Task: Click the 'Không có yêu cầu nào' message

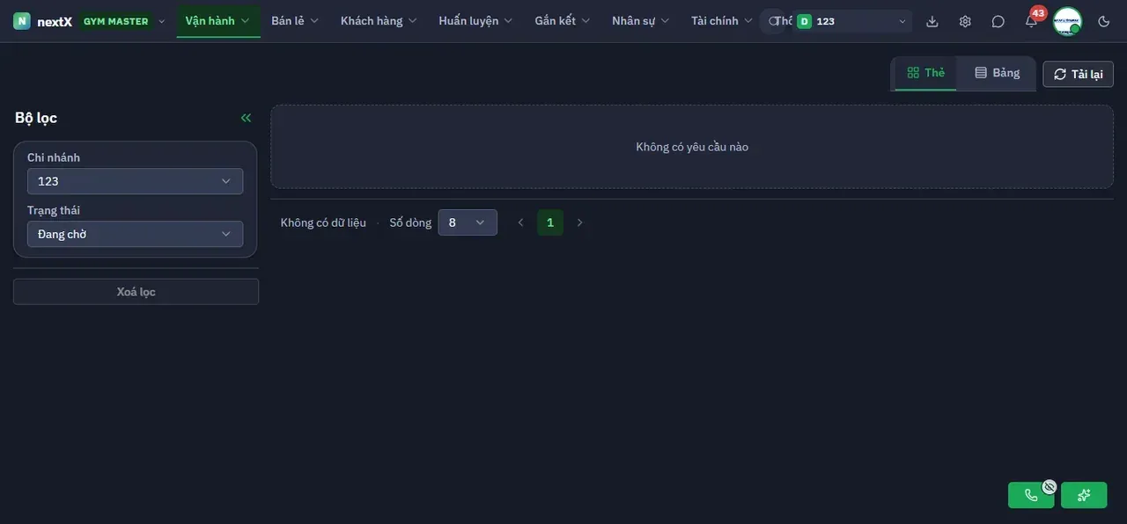Action: pyautogui.click(x=692, y=147)
